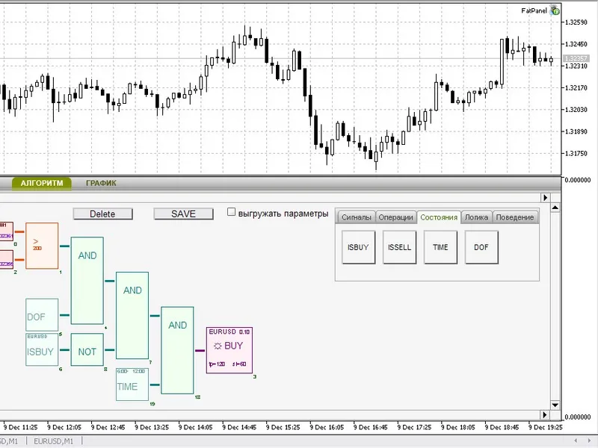Toggle the выгружать параметры checkbox
Screen dimensions: 598x448
pyautogui.click(x=231, y=212)
